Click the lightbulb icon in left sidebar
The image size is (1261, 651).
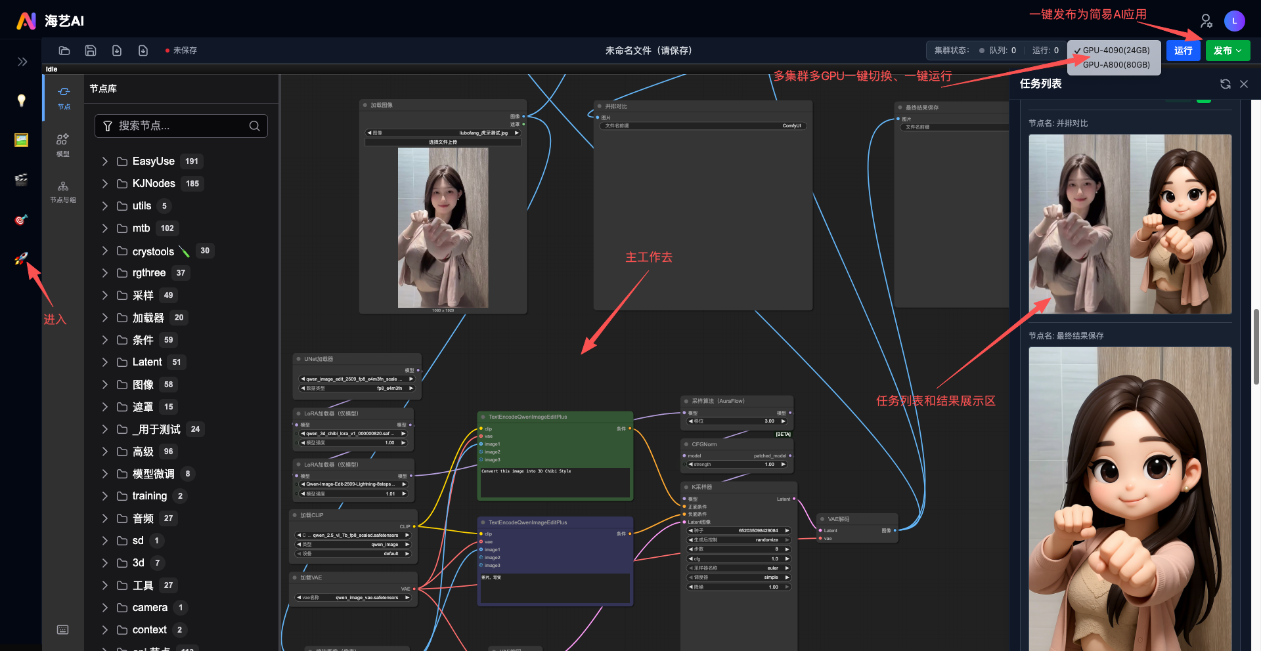21,100
